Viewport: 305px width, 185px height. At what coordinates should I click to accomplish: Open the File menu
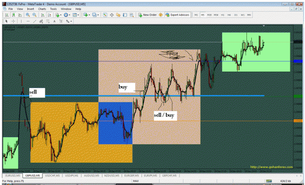[x=11, y=9]
